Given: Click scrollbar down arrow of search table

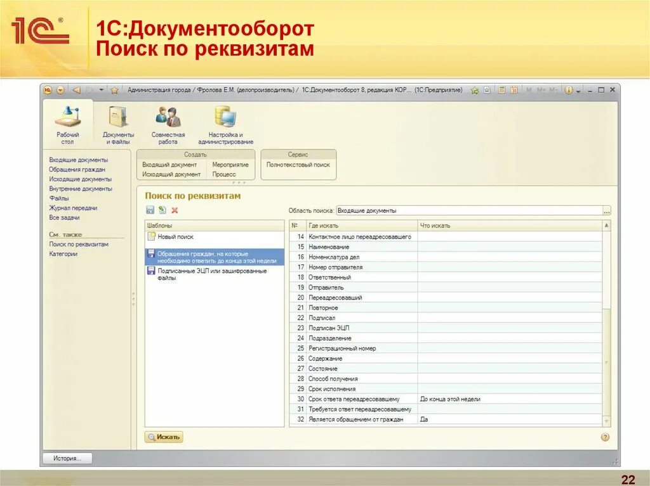Looking at the screenshot, I should coord(606,421).
